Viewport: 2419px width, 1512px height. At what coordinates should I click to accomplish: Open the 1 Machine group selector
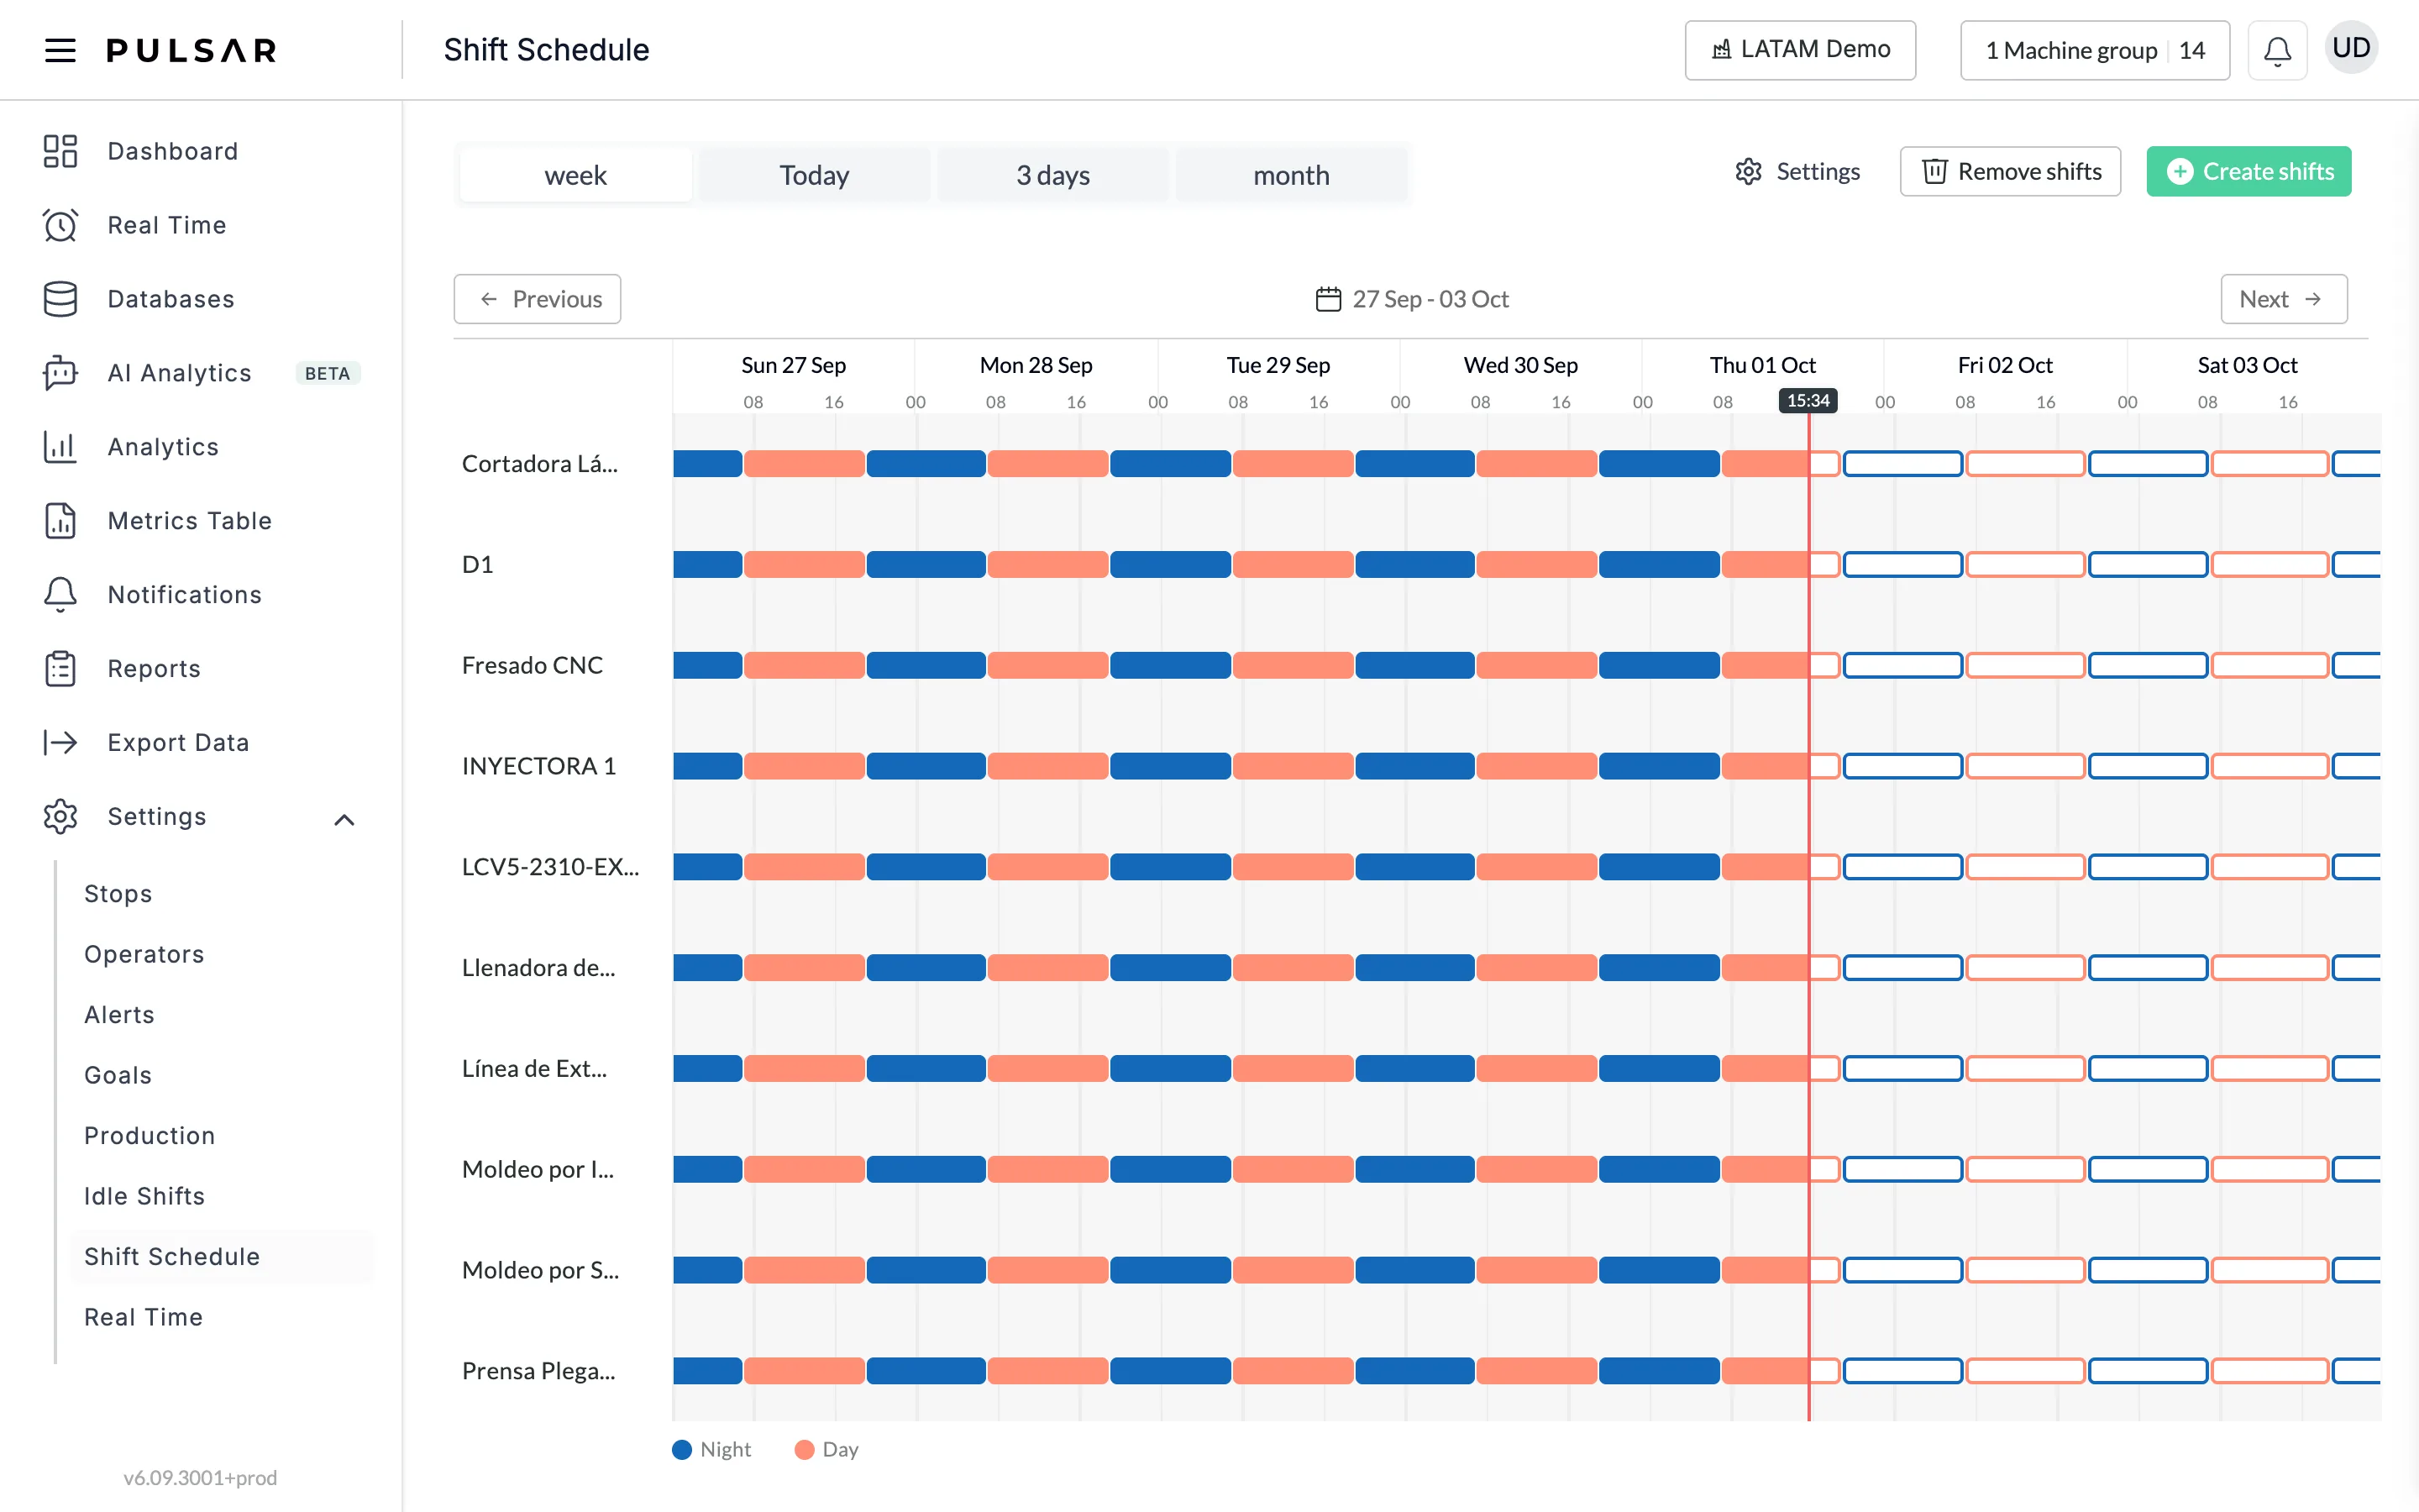(x=2094, y=50)
